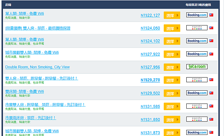224x136 pixels.
Task: Click the NT$22,127 price link
Action: (150, 15)
